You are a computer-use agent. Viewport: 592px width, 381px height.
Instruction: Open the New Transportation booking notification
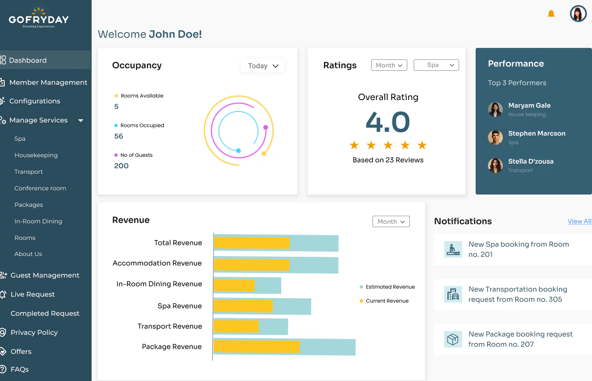pyautogui.click(x=513, y=294)
